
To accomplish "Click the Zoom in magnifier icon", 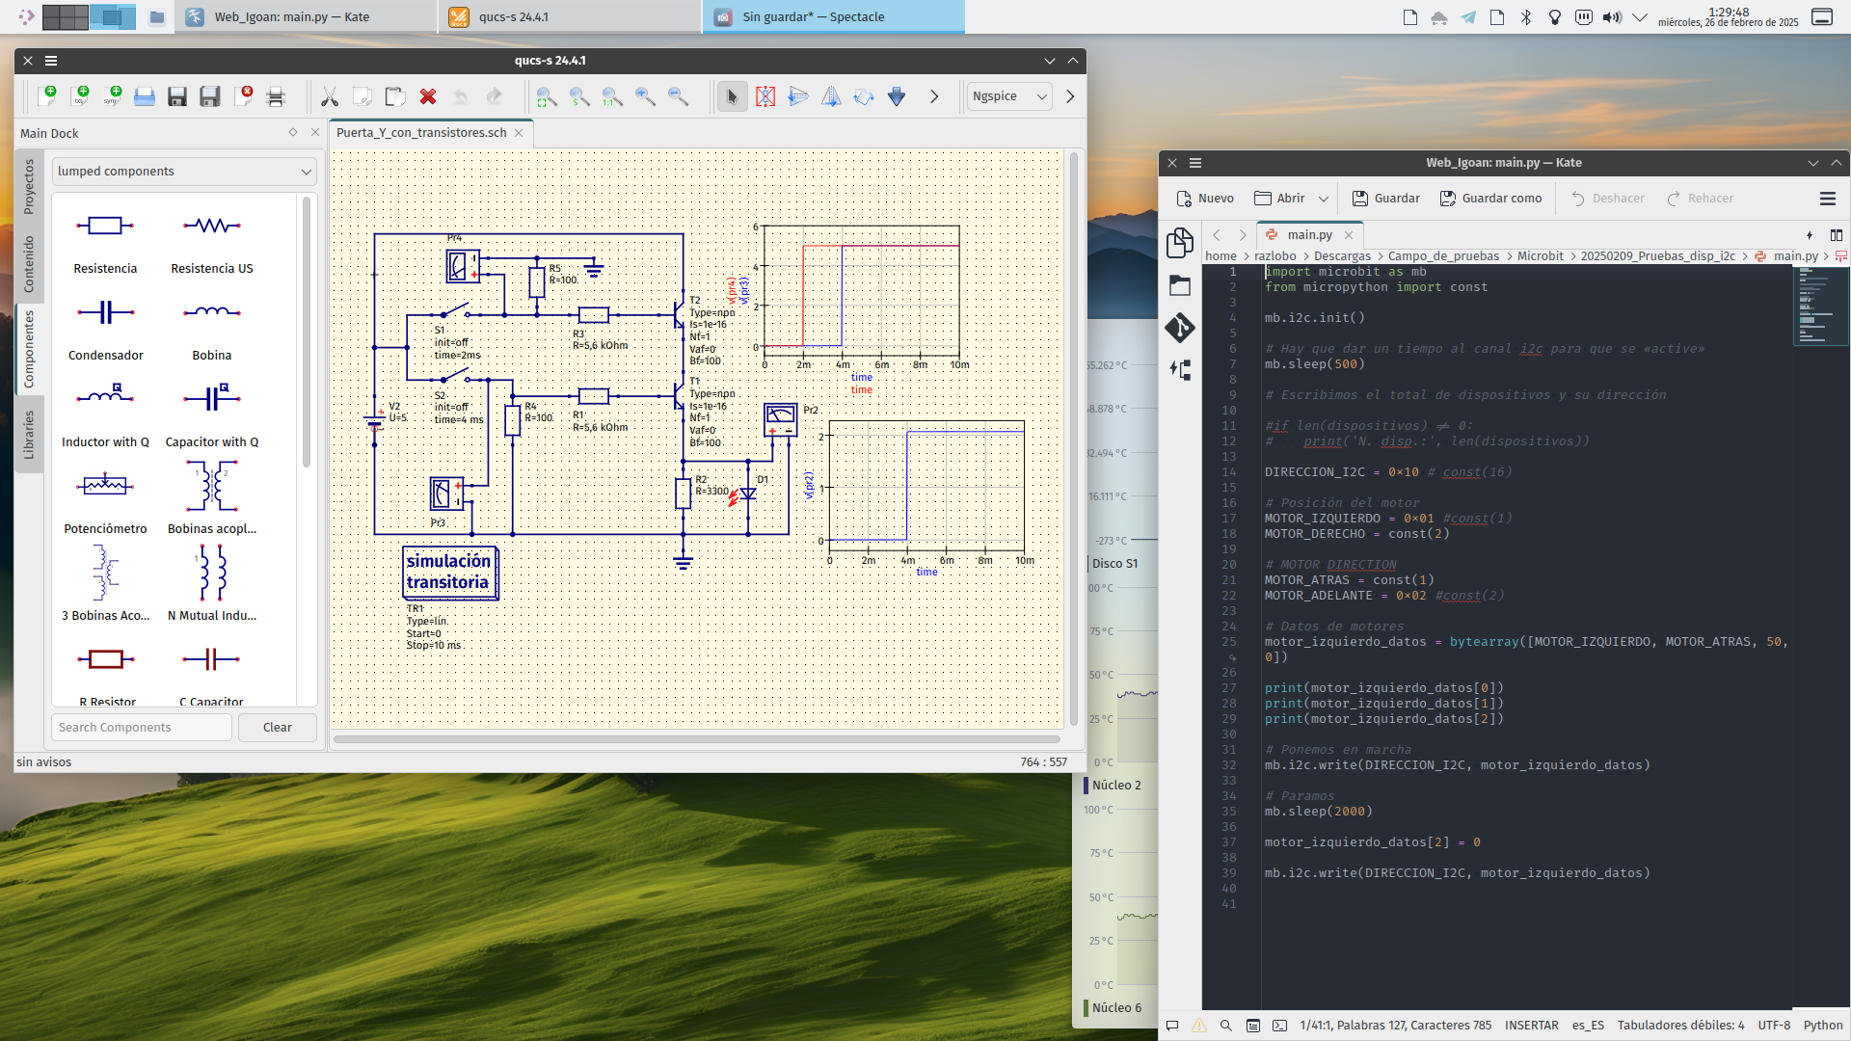I will [x=645, y=96].
